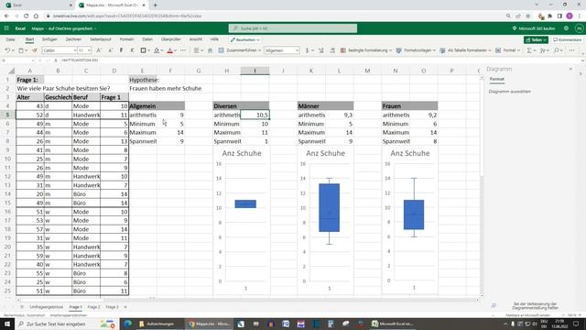Open the Kommentare pane button

point(568,39)
